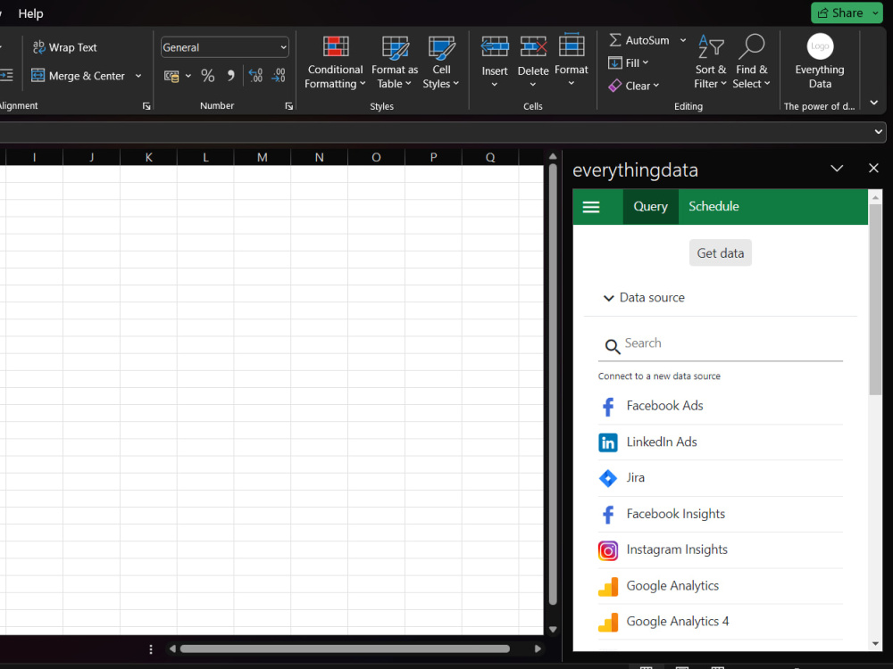The image size is (893, 669).
Task: Click the spreadsheet vertical scrollbar thumb
Action: point(553,384)
